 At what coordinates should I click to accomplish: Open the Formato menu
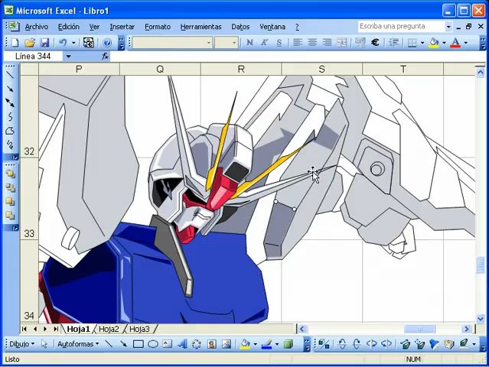(x=158, y=27)
